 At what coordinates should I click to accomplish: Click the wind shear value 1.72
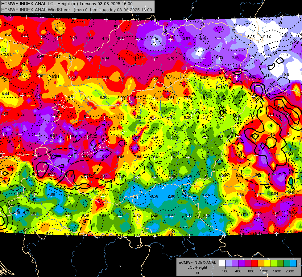pos(189,235)
